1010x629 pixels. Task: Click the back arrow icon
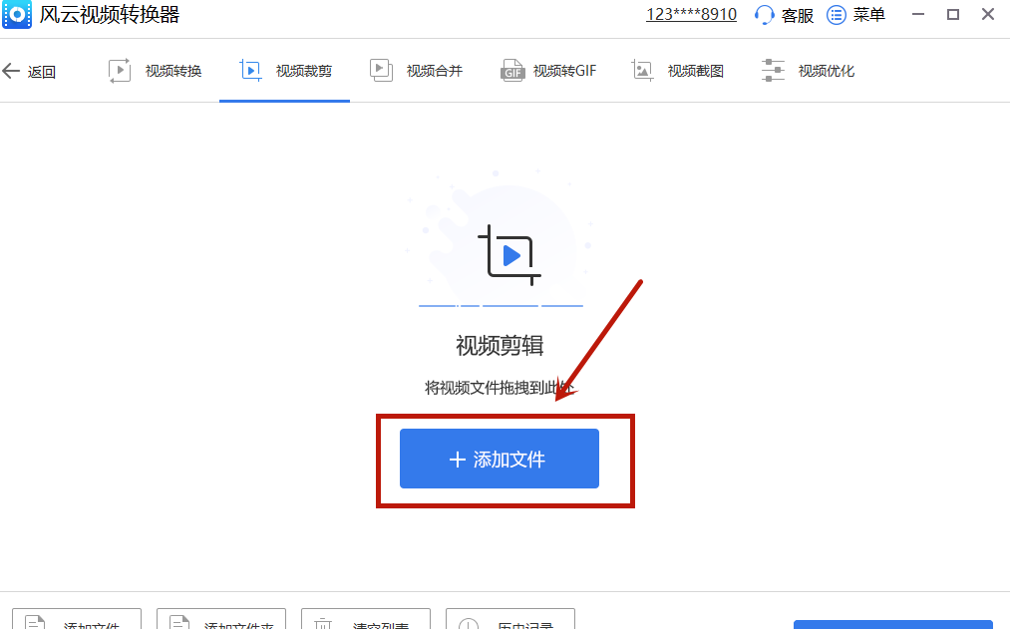pyautogui.click(x=12, y=71)
